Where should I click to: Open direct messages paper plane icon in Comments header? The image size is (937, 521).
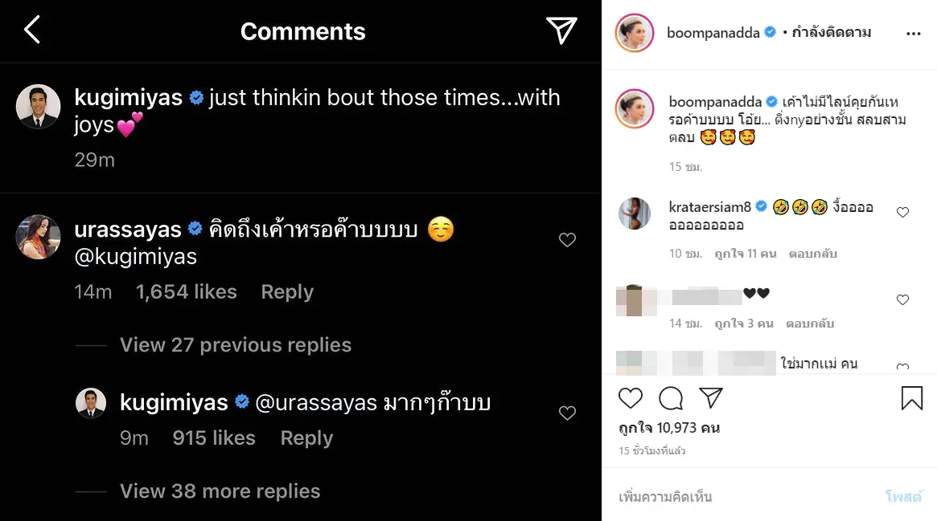click(561, 31)
